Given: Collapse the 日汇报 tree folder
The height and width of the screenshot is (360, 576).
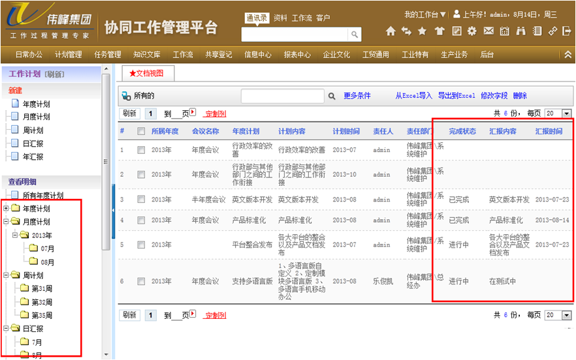Looking at the screenshot, I should pos(6,328).
